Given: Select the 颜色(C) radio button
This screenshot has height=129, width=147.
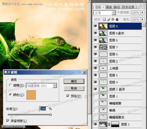Looking at the screenshot, I should point(10,95).
